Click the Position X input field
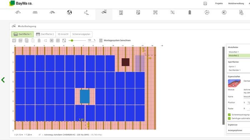 (249, 103)
